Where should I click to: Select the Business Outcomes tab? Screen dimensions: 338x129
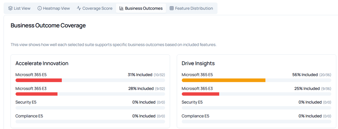tap(141, 8)
